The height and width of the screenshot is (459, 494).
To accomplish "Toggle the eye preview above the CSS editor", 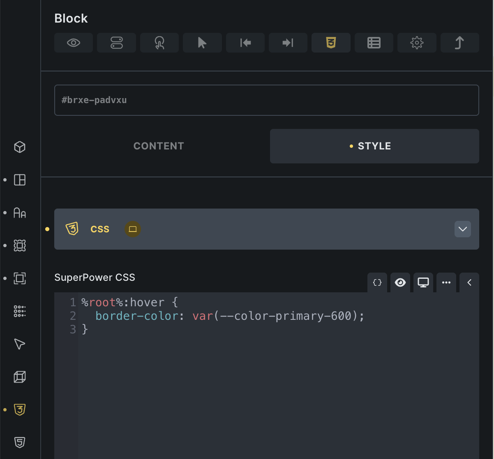I will click(400, 282).
